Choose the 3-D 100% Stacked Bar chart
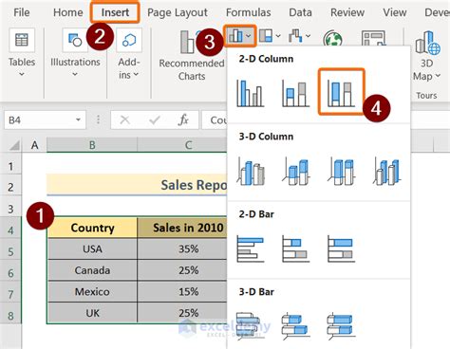The height and width of the screenshot is (349, 450). click(341, 326)
